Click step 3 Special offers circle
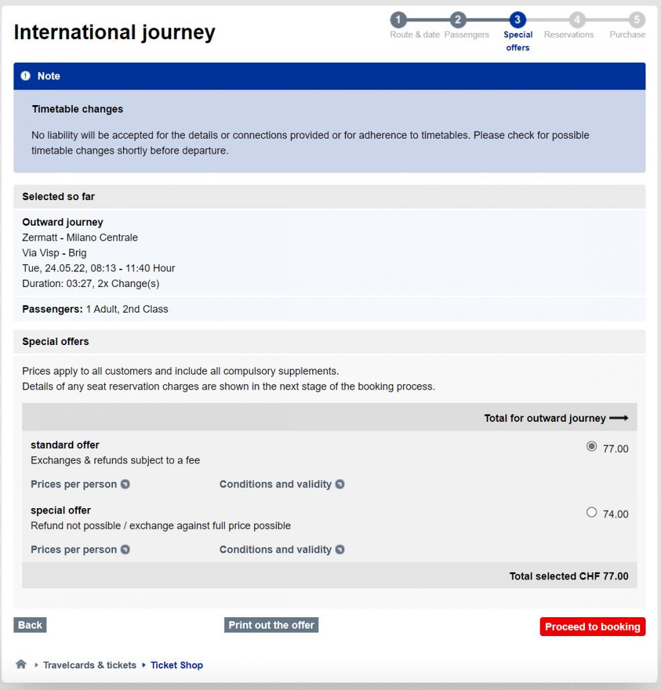Screen dimensions: 661x690 point(517,20)
